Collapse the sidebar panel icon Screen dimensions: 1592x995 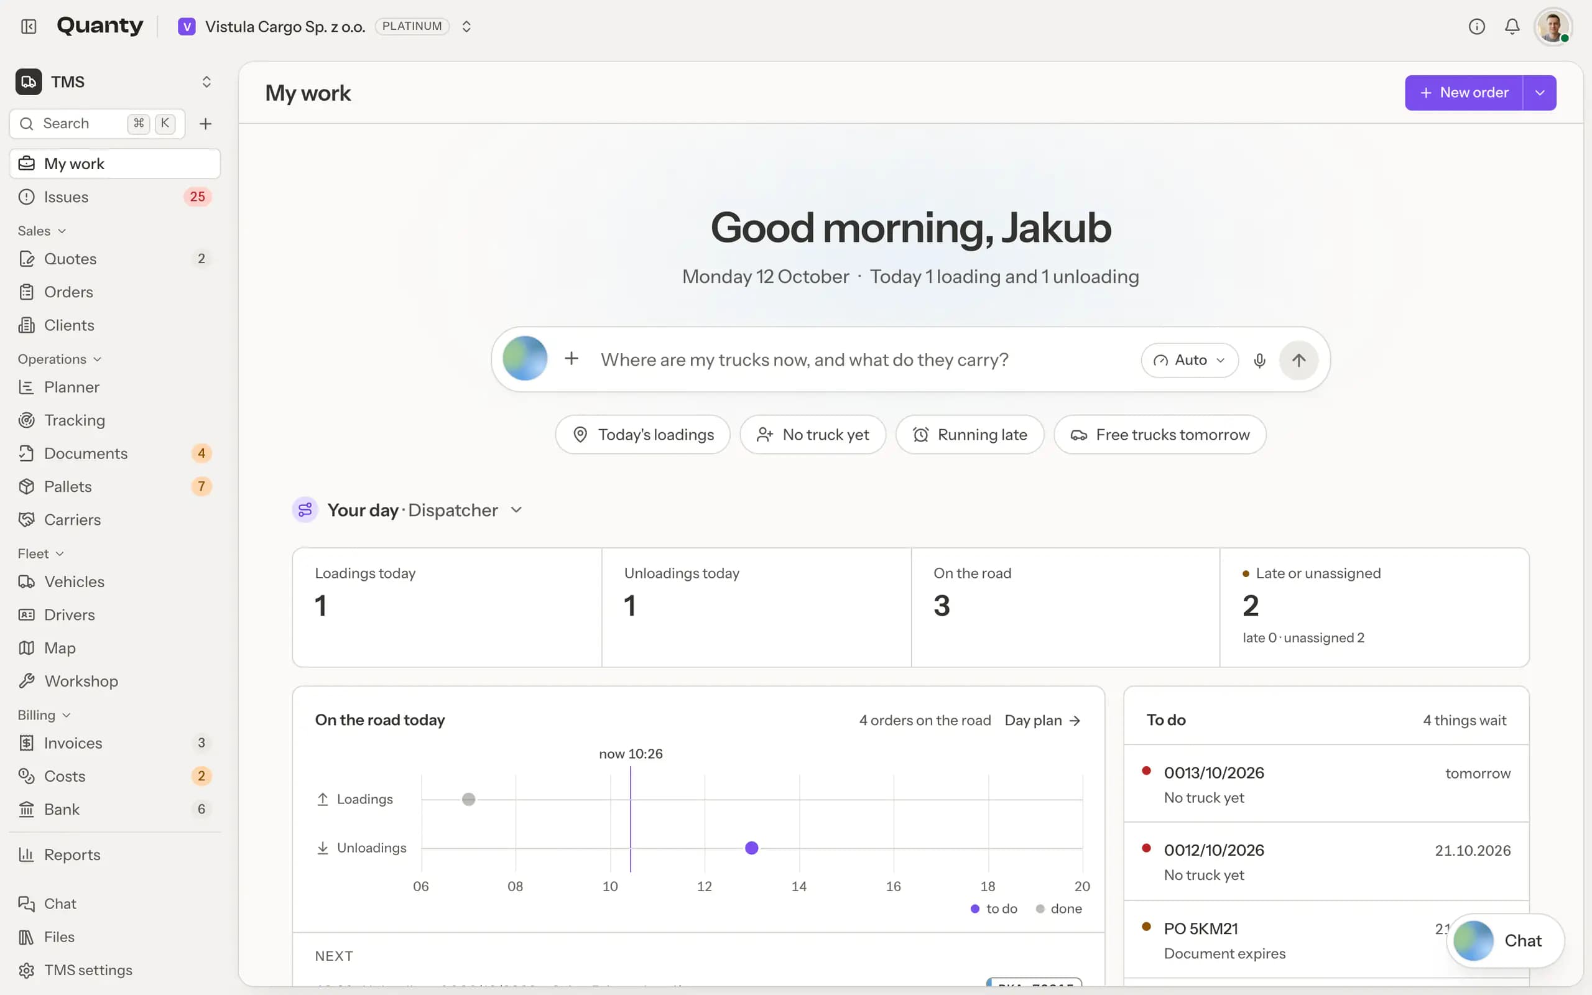coord(28,26)
